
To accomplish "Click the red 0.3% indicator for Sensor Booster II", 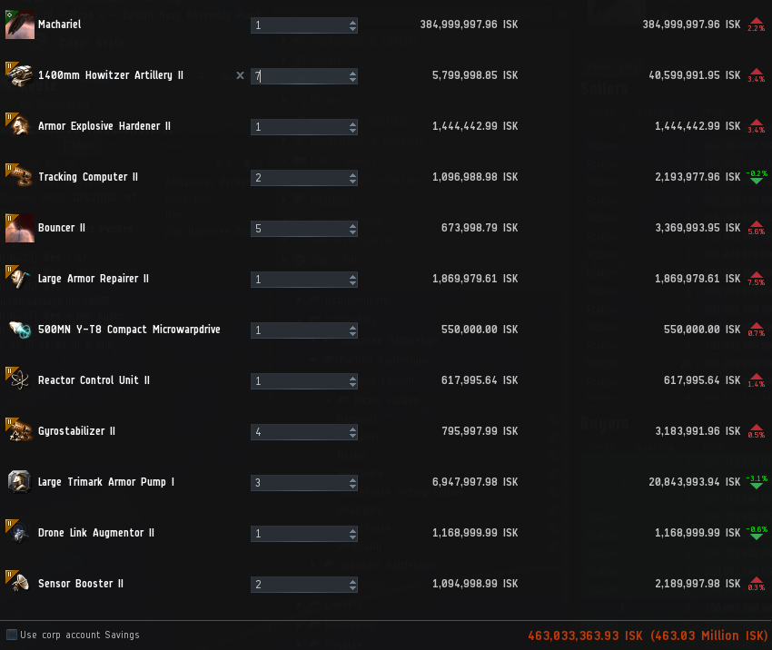I will [757, 584].
